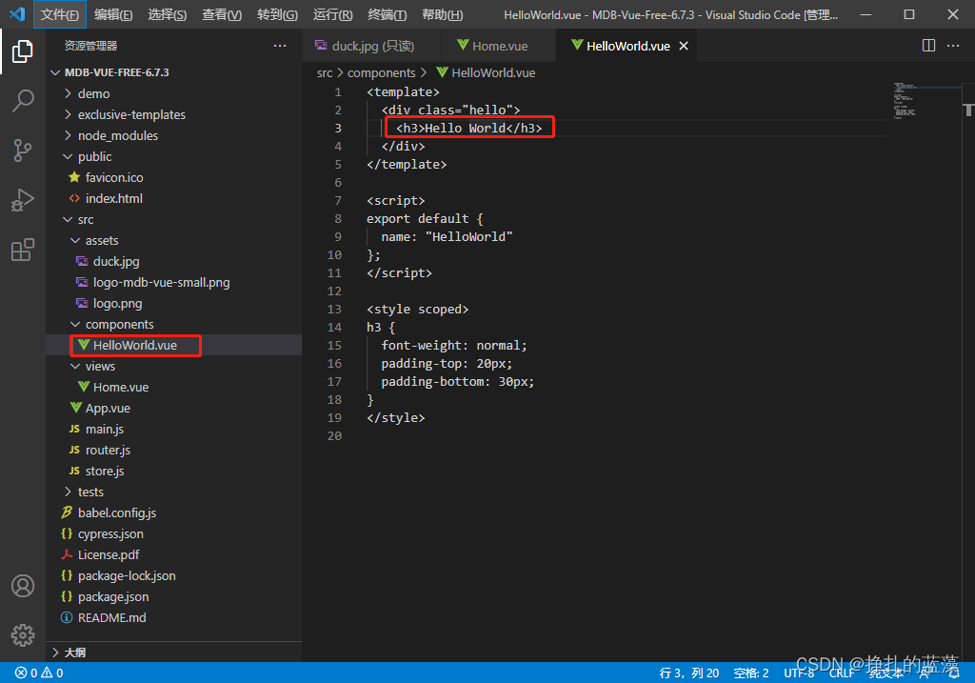Open the Search view icon
This screenshot has width=975, height=683.
pos(23,101)
